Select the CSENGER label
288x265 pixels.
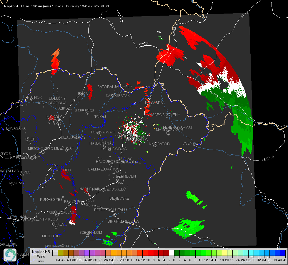[191, 143]
